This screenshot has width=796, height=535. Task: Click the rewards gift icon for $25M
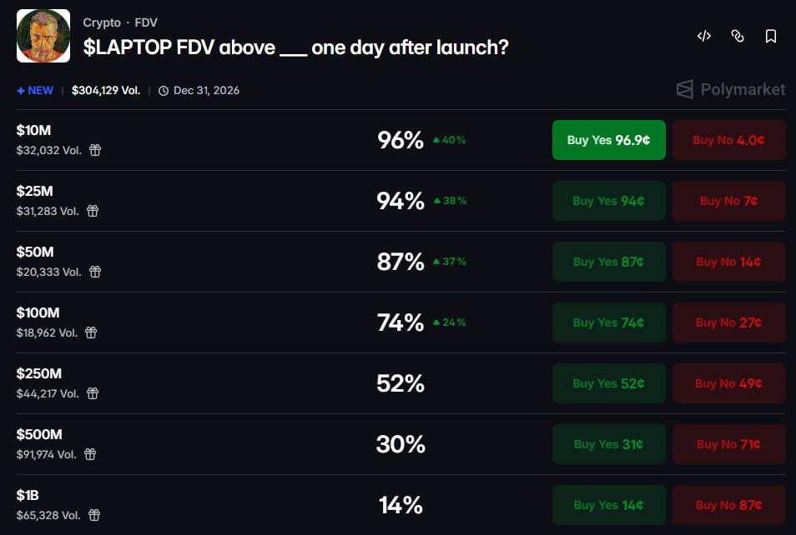point(93,211)
